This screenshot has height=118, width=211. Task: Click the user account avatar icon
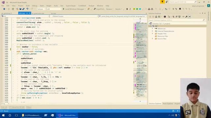[209, 6]
